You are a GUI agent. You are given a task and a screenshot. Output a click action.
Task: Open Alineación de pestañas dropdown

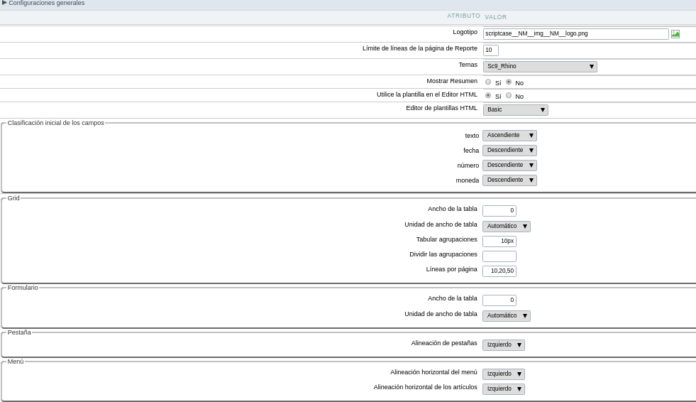tap(504, 345)
